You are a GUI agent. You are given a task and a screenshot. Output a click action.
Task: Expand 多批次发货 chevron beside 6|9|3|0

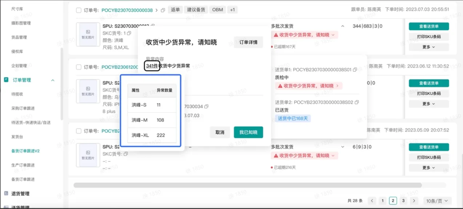click(x=343, y=147)
